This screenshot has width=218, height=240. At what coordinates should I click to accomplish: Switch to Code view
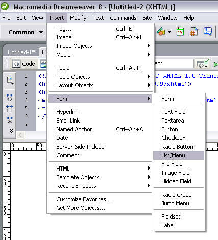point(23,64)
